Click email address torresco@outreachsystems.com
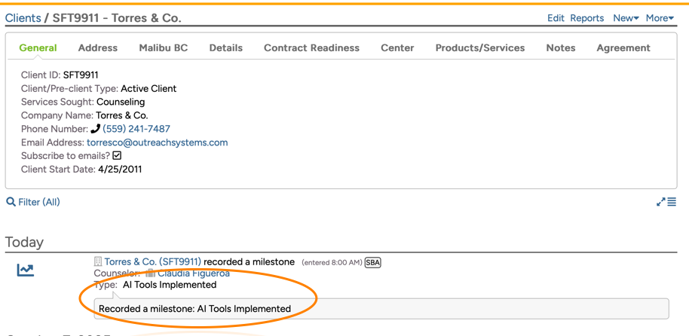 coord(157,142)
